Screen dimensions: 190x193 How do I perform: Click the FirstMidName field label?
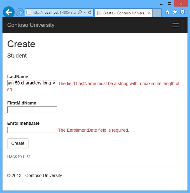[x=22, y=103]
